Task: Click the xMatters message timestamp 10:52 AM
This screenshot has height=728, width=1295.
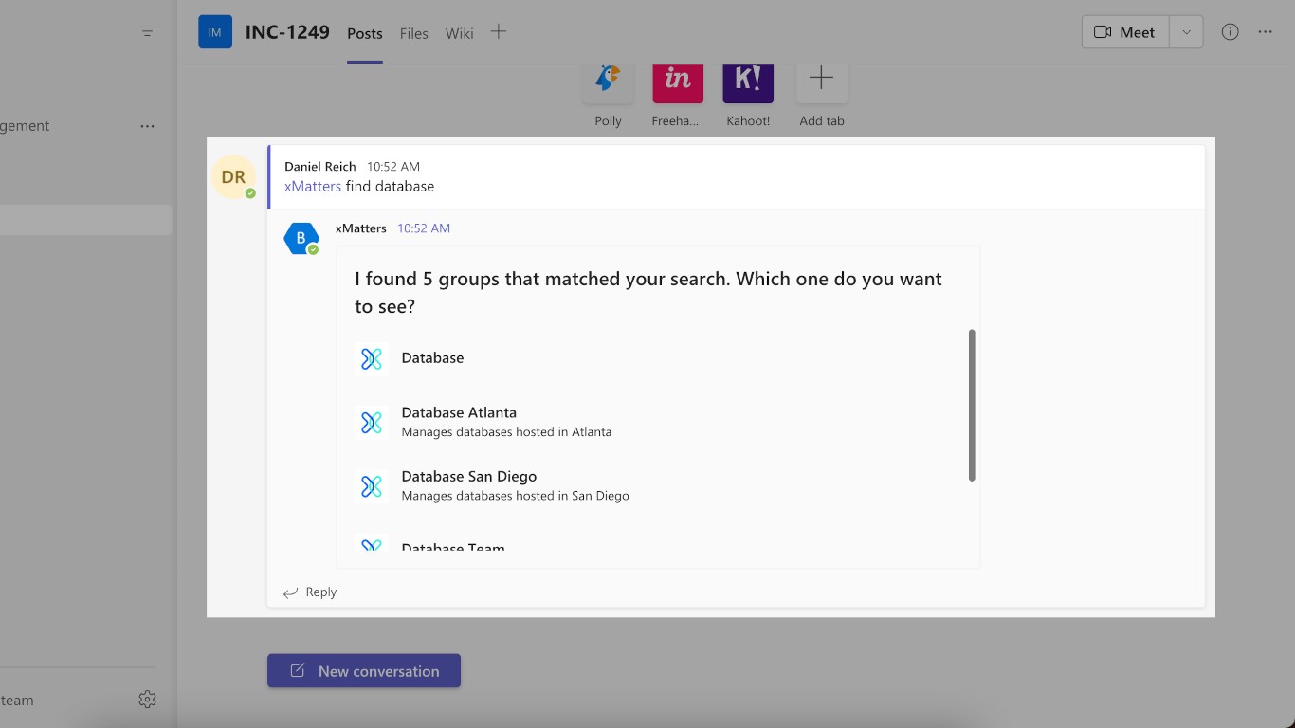Action: click(x=424, y=228)
